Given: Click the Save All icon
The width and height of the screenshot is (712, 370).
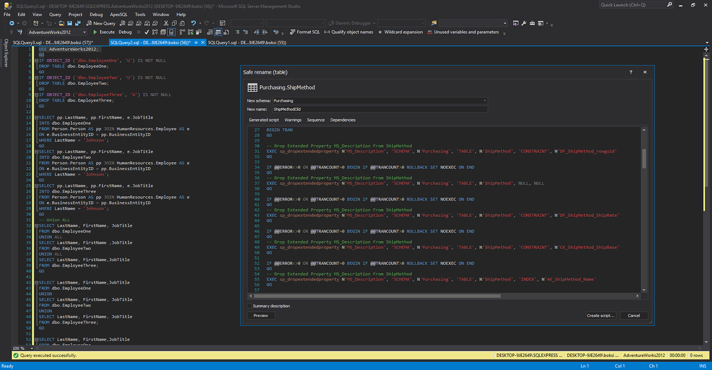Looking at the screenshot, I should [78, 23].
